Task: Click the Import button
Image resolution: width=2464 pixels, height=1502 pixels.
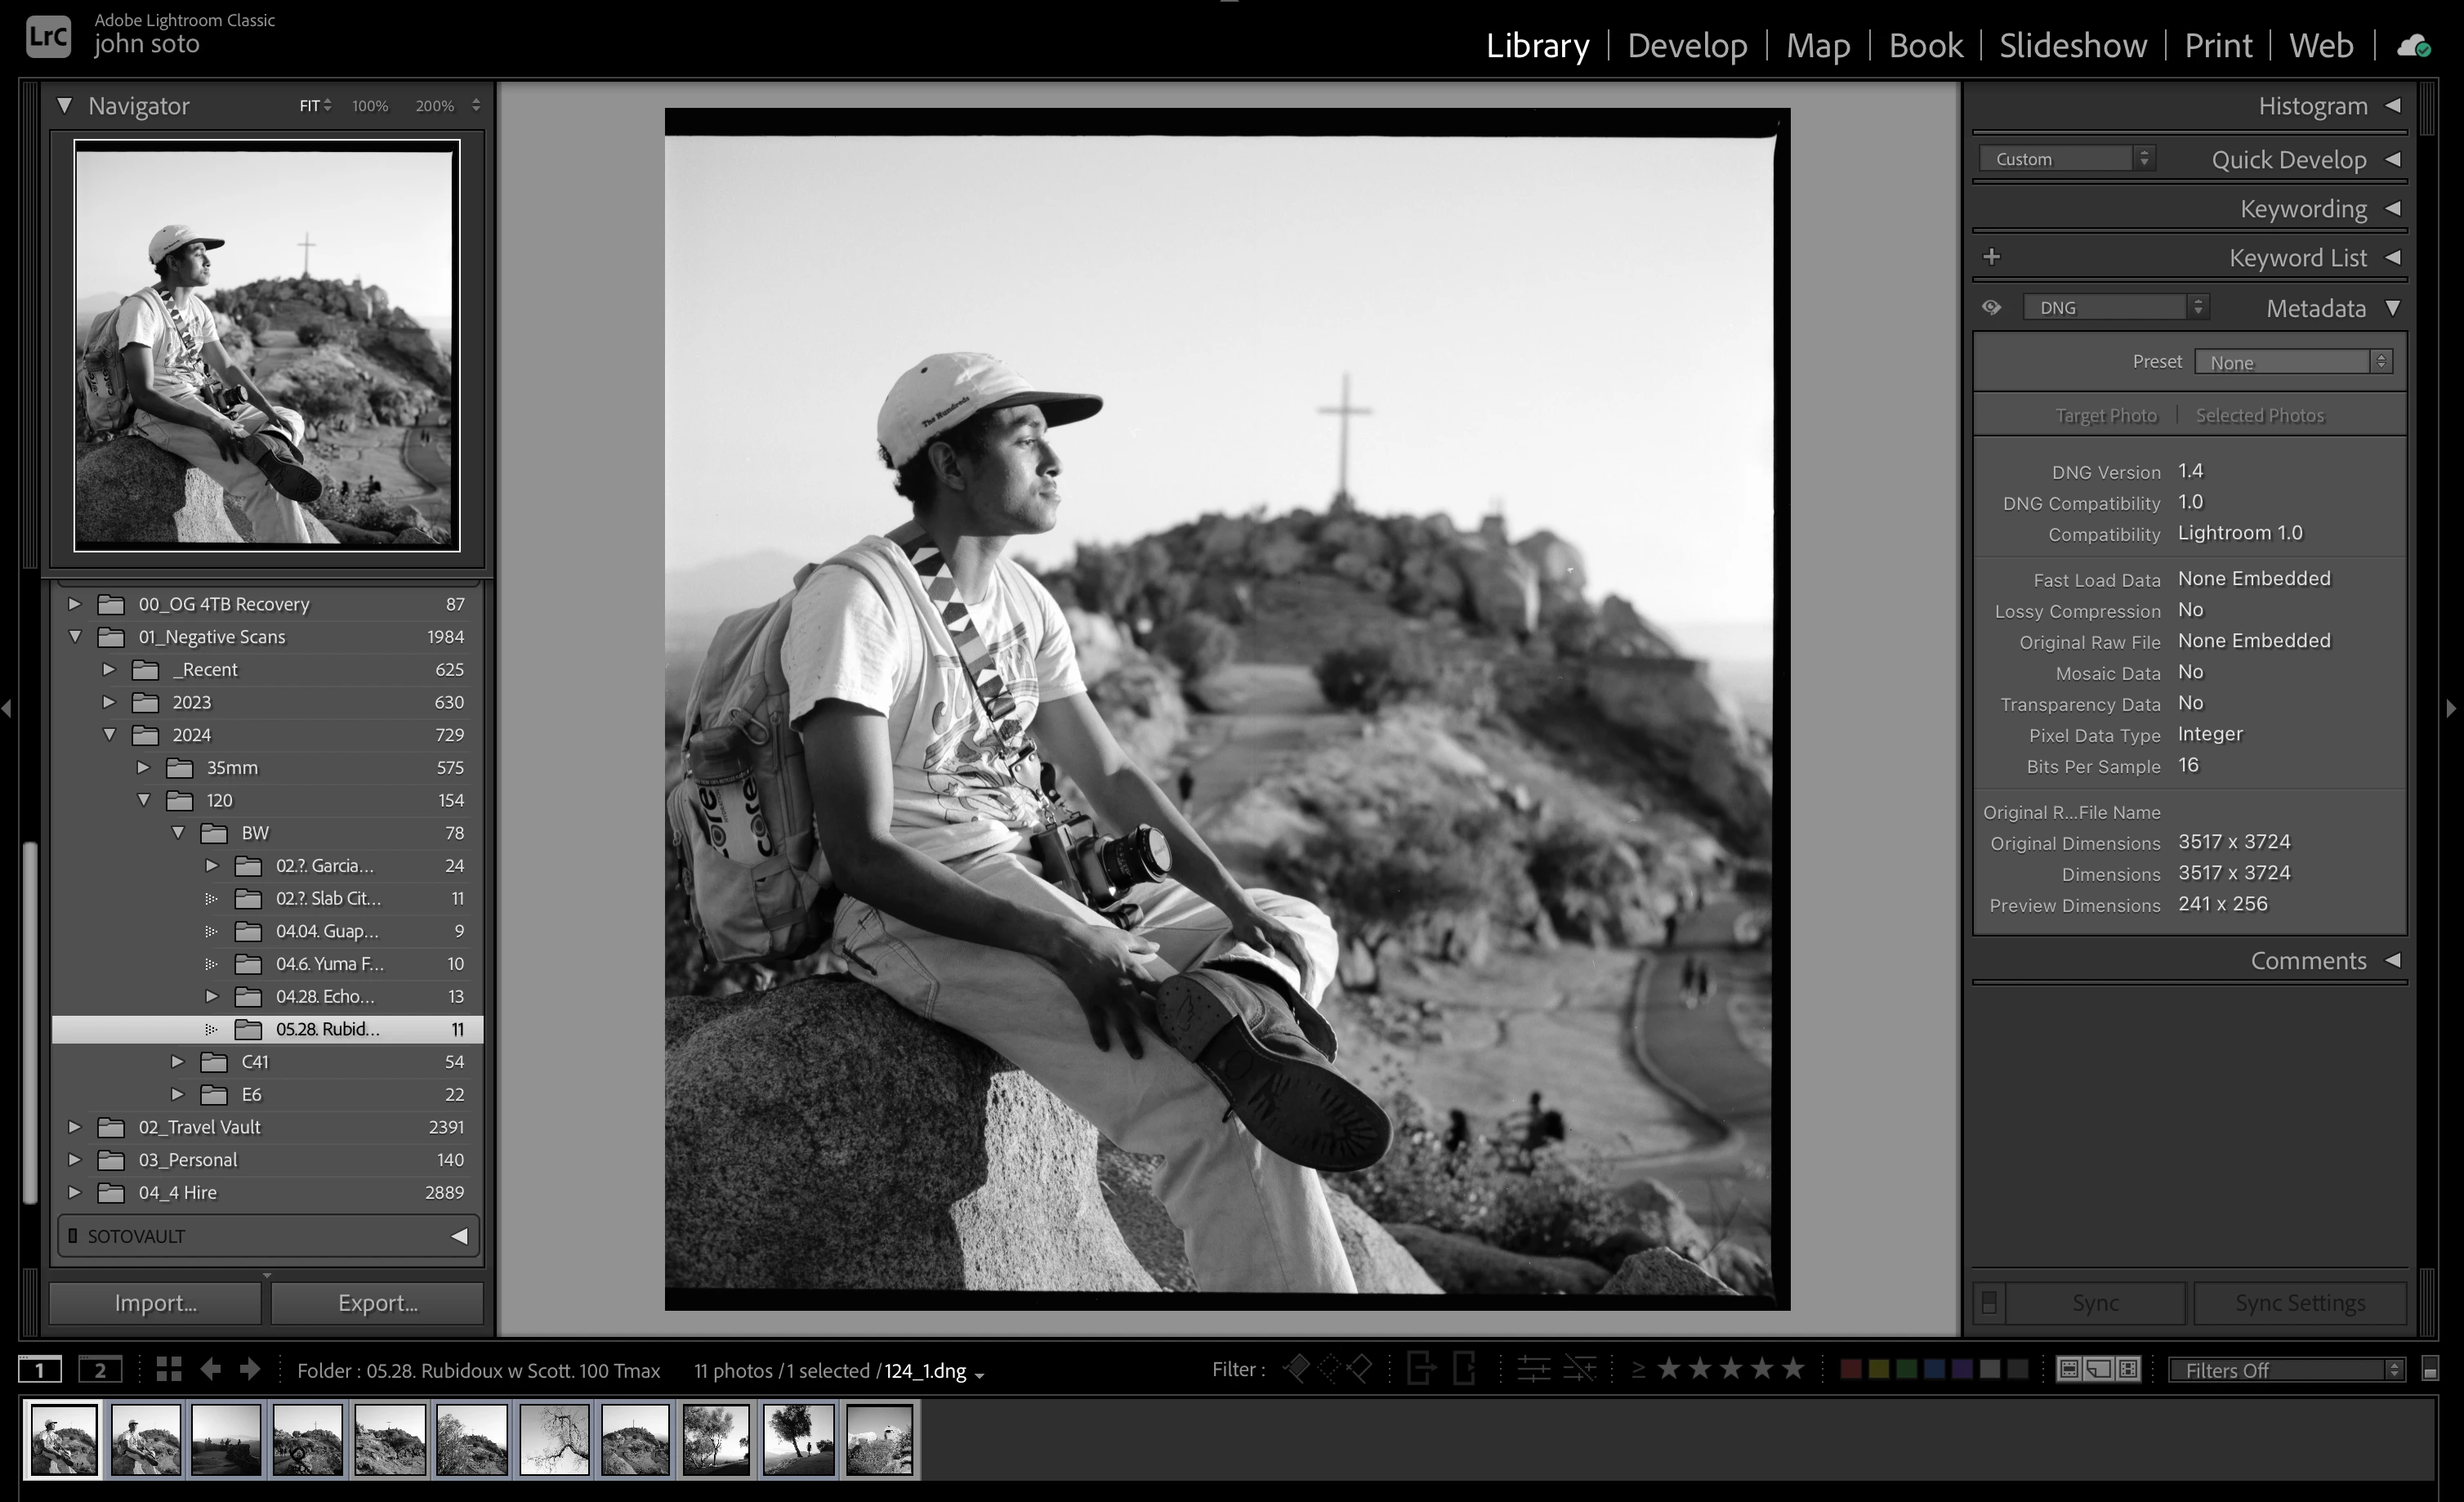Action: point(156,1303)
